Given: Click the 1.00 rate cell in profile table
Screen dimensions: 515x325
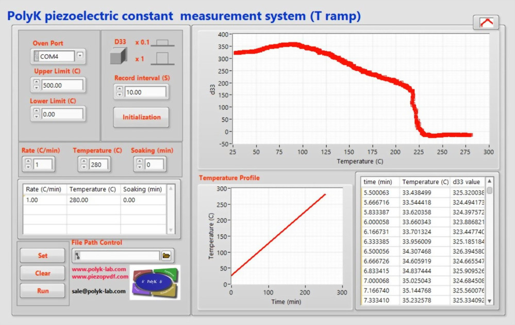Looking at the screenshot, I should (x=45, y=200).
